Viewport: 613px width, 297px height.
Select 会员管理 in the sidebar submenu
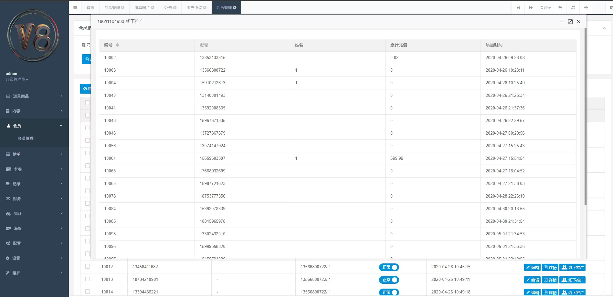[x=26, y=138]
